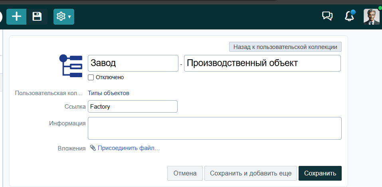This screenshot has width=382, height=187.
Task: Click the paperclip attachment icon
Action: click(93, 148)
